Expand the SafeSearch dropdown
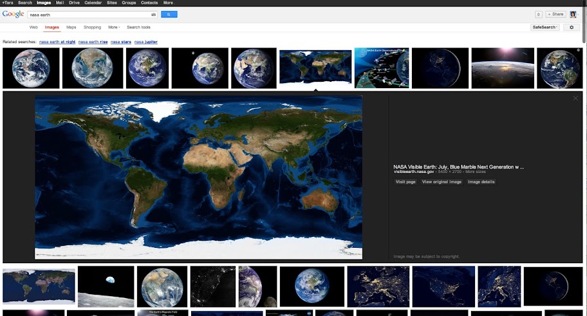 (x=545, y=28)
